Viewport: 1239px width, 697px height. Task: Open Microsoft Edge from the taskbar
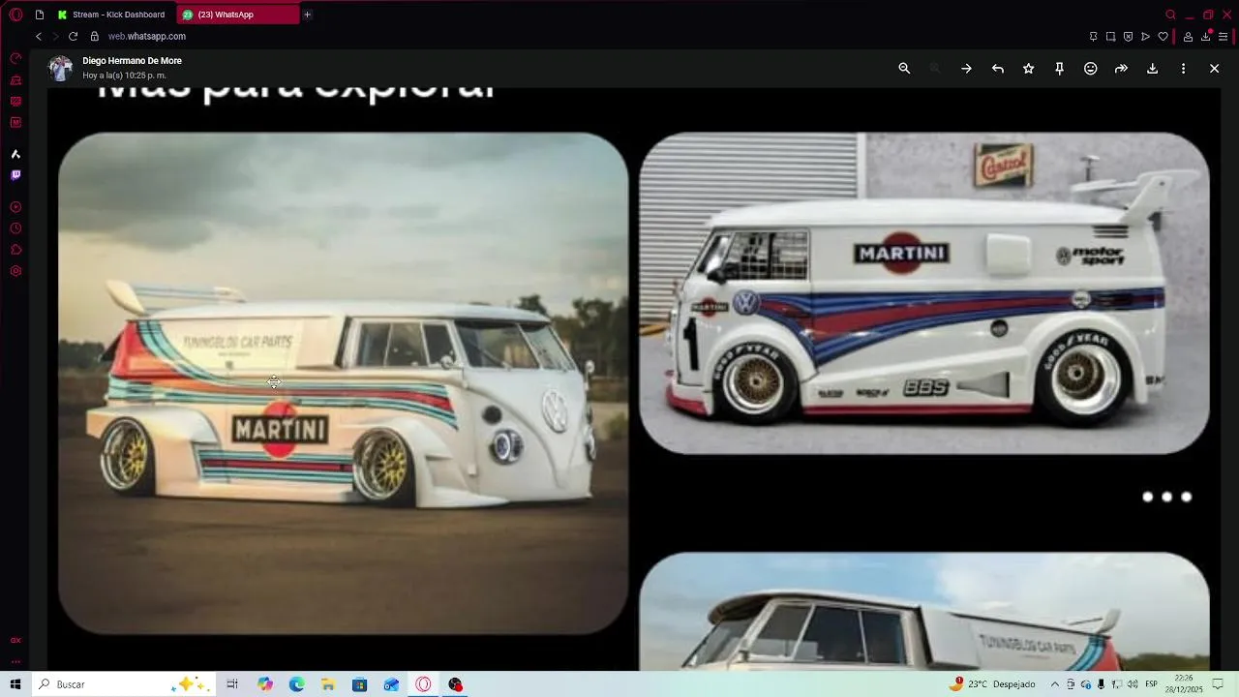[297, 684]
